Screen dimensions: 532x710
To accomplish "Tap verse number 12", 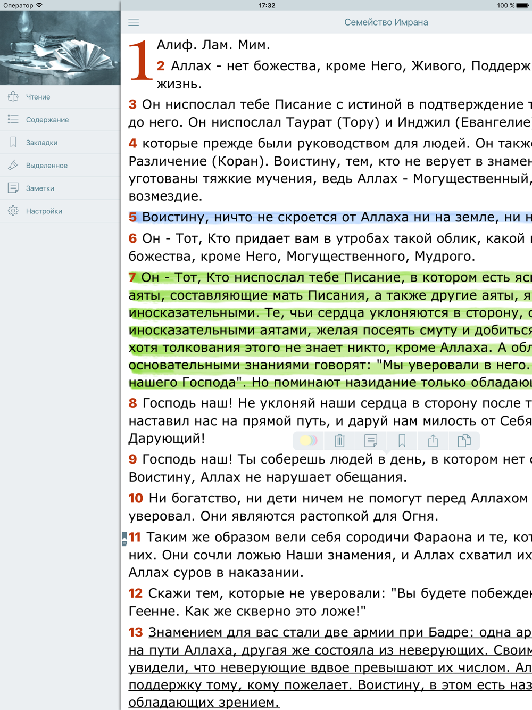I will click(x=136, y=593).
